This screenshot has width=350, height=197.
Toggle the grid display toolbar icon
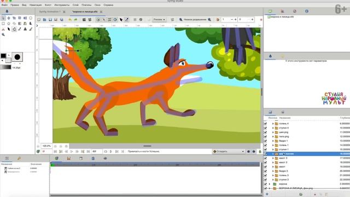click(135, 20)
